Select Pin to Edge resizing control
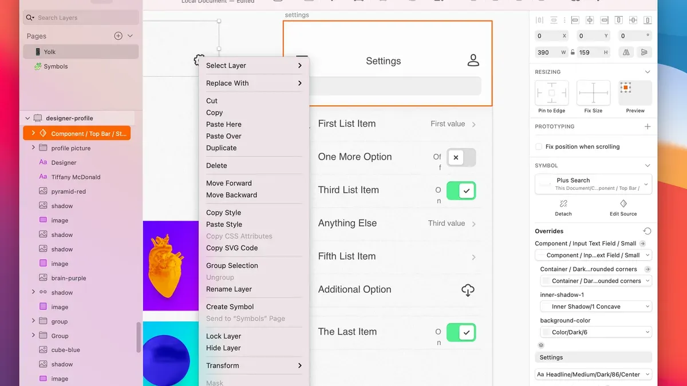Screen dimensions: 687x386 coord(551,93)
